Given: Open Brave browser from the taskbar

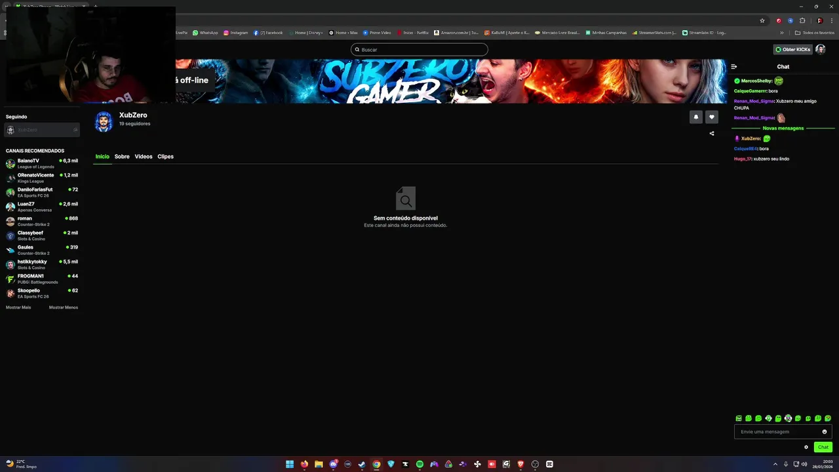Looking at the screenshot, I should pyautogui.click(x=520, y=464).
